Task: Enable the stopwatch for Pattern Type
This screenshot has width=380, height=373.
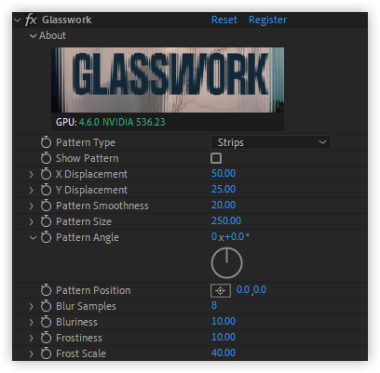Action: [x=46, y=142]
